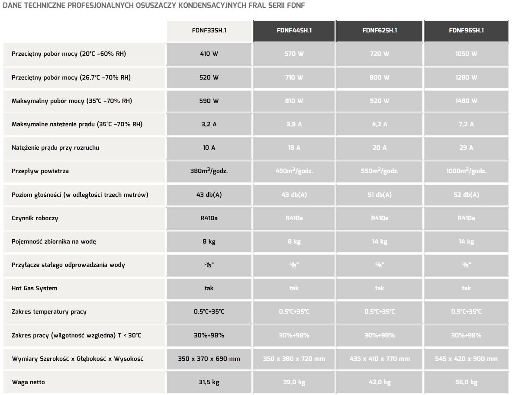Select the 'Czynnik roboczy' row label

point(35,218)
